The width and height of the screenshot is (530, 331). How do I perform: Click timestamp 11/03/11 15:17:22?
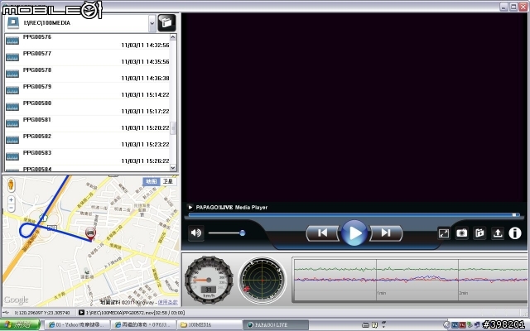[146, 112]
